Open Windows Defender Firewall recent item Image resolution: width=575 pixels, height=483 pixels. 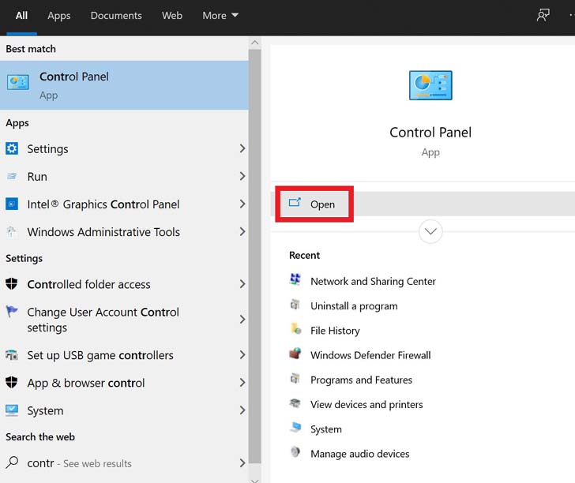pos(370,355)
